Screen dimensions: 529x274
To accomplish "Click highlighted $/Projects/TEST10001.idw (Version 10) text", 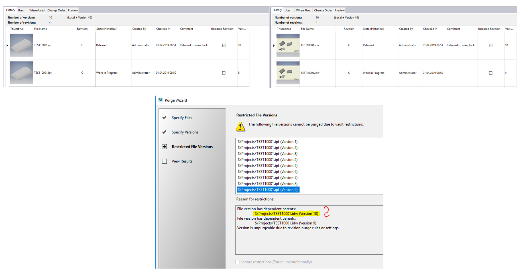I will click(x=286, y=213).
